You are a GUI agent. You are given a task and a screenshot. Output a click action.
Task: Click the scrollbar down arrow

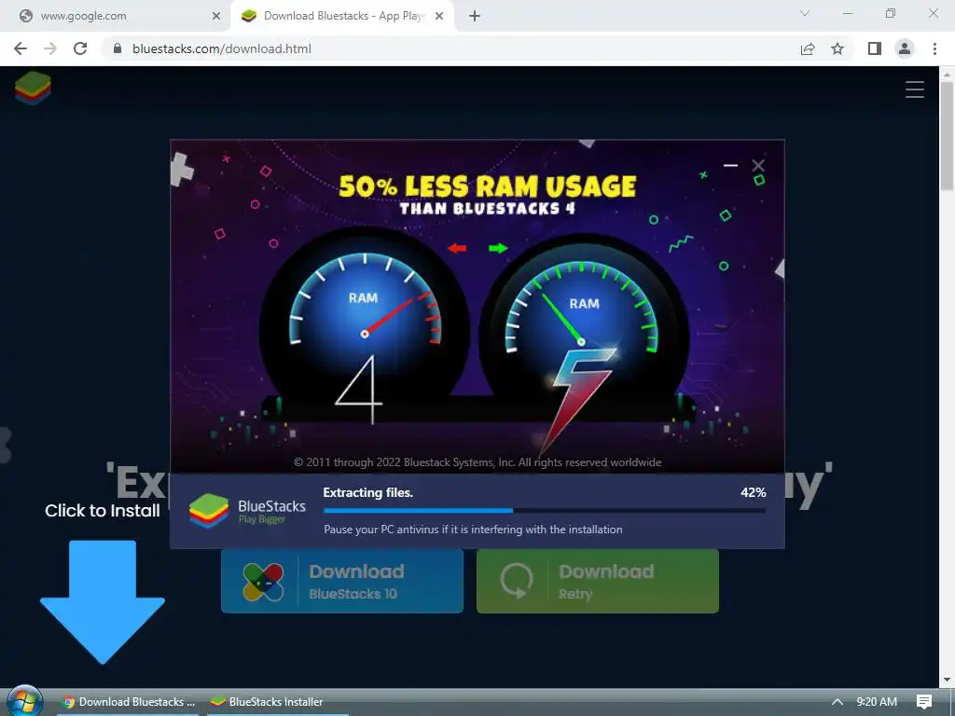(x=947, y=680)
